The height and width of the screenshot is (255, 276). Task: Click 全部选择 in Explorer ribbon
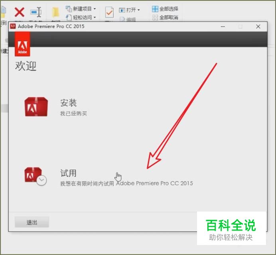tap(165, 9)
